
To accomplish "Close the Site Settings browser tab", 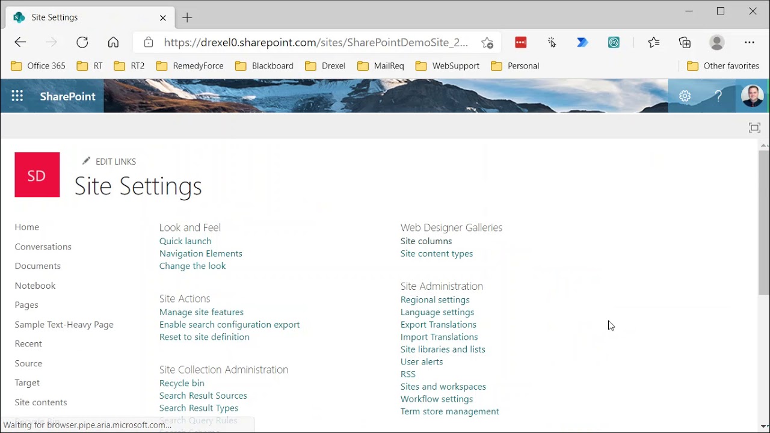I will (163, 17).
